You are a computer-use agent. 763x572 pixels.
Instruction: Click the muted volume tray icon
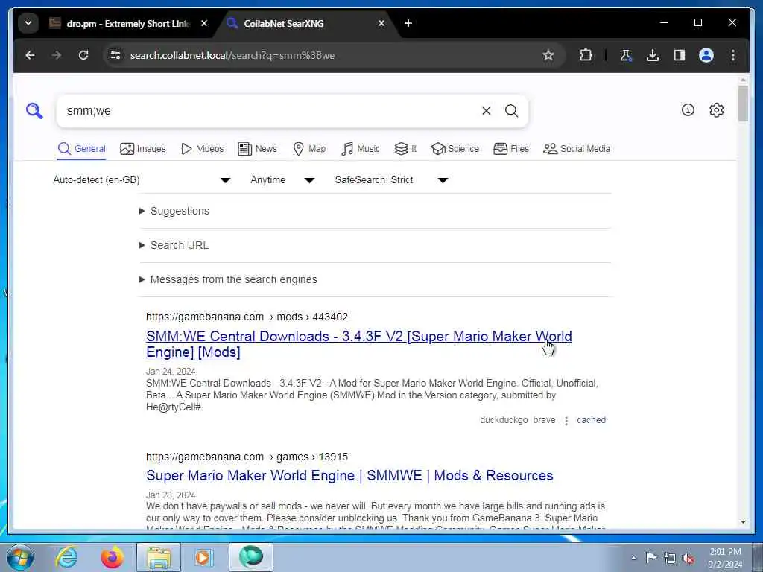click(688, 559)
